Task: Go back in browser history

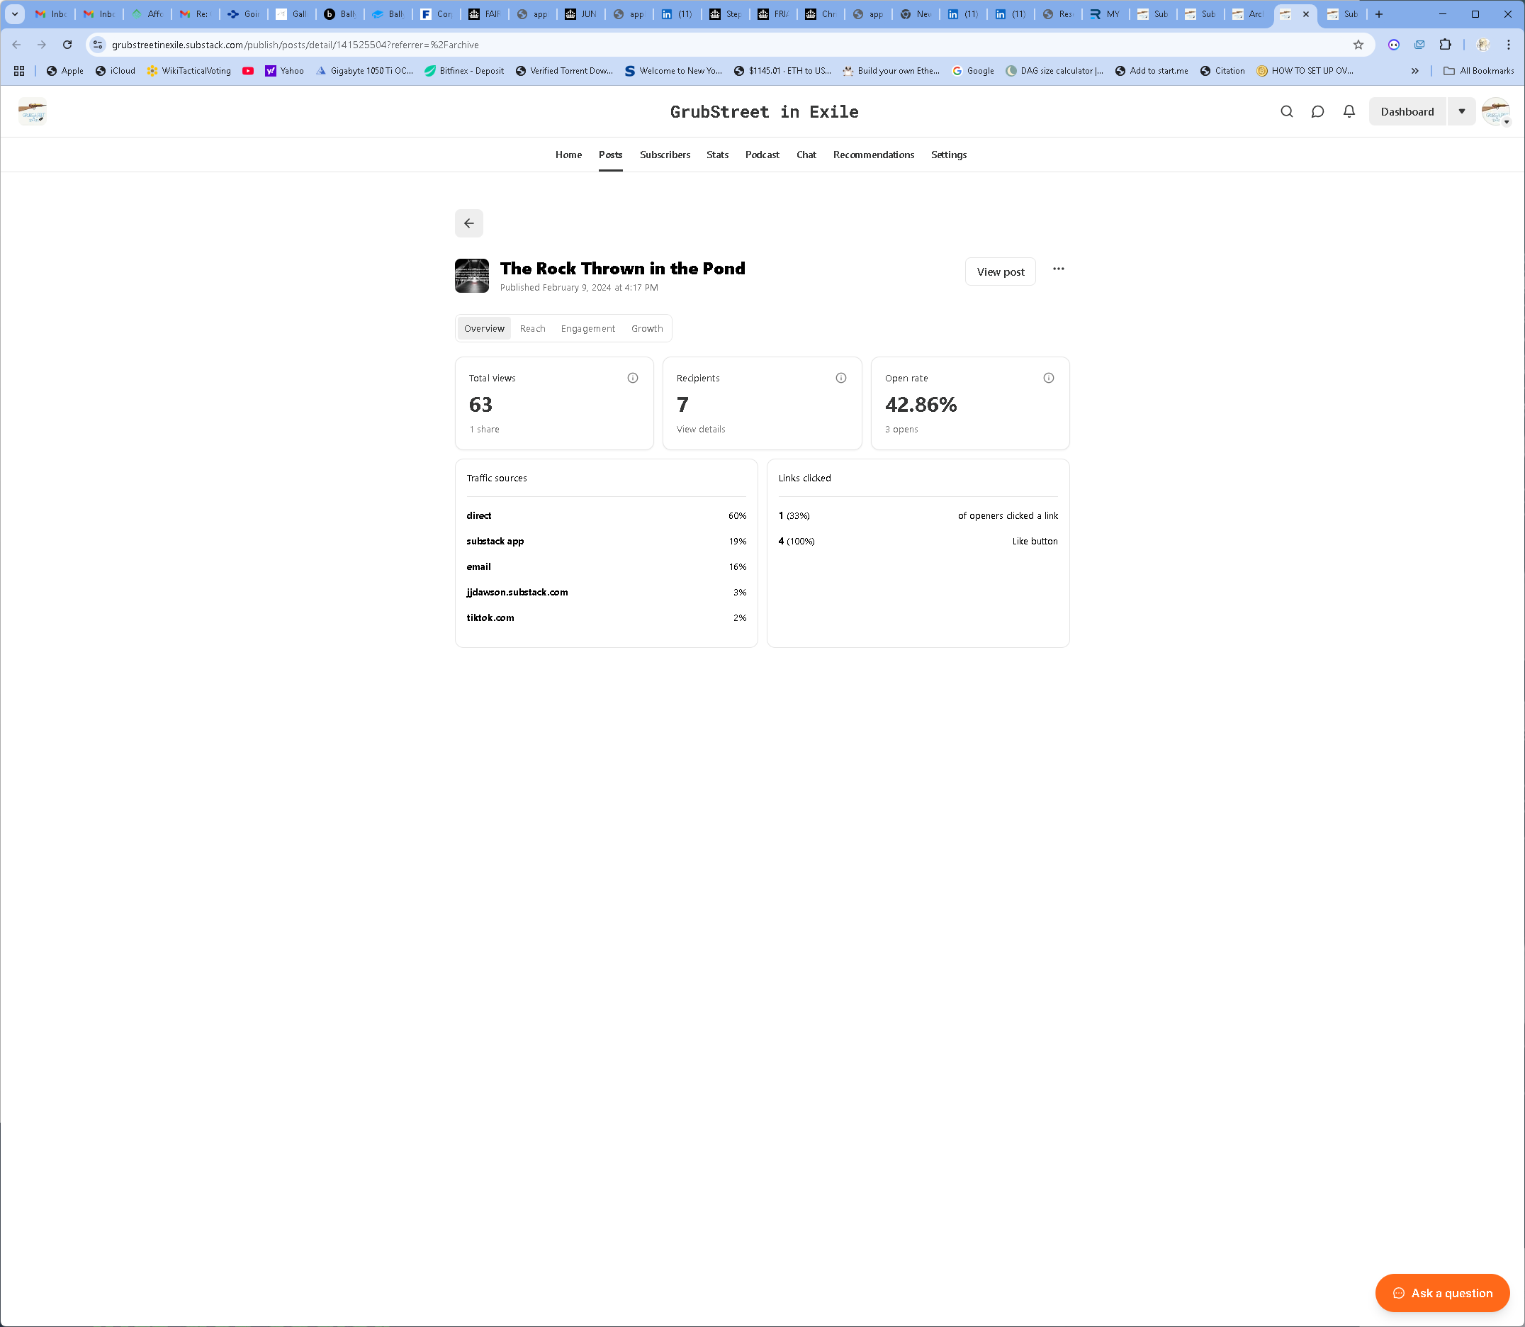Action: coord(16,45)
